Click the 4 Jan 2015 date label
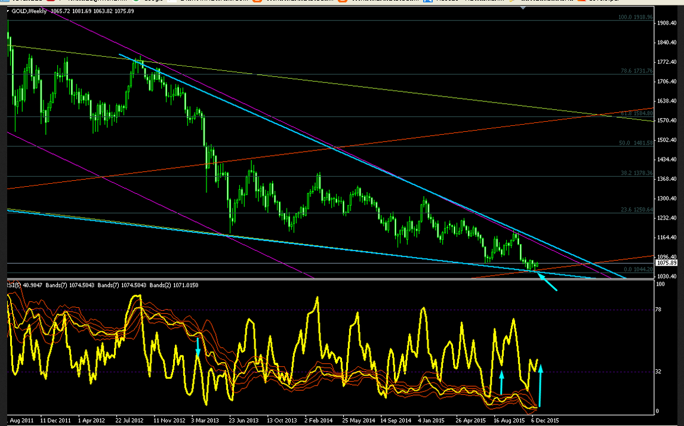 tap(432, 421)
